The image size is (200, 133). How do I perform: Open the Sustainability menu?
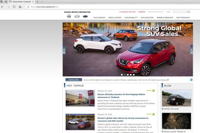tap(131, 18)
